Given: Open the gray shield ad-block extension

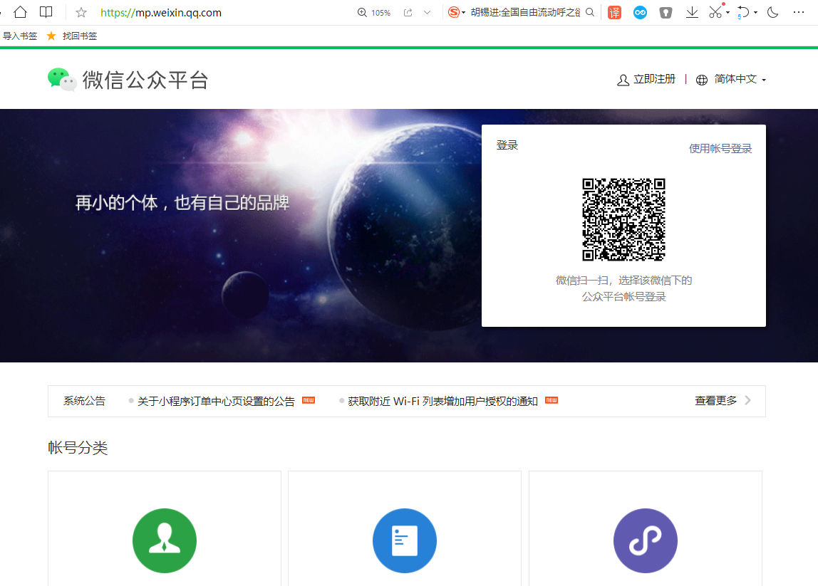Looking at the screenshot, I should click(666, 13).
